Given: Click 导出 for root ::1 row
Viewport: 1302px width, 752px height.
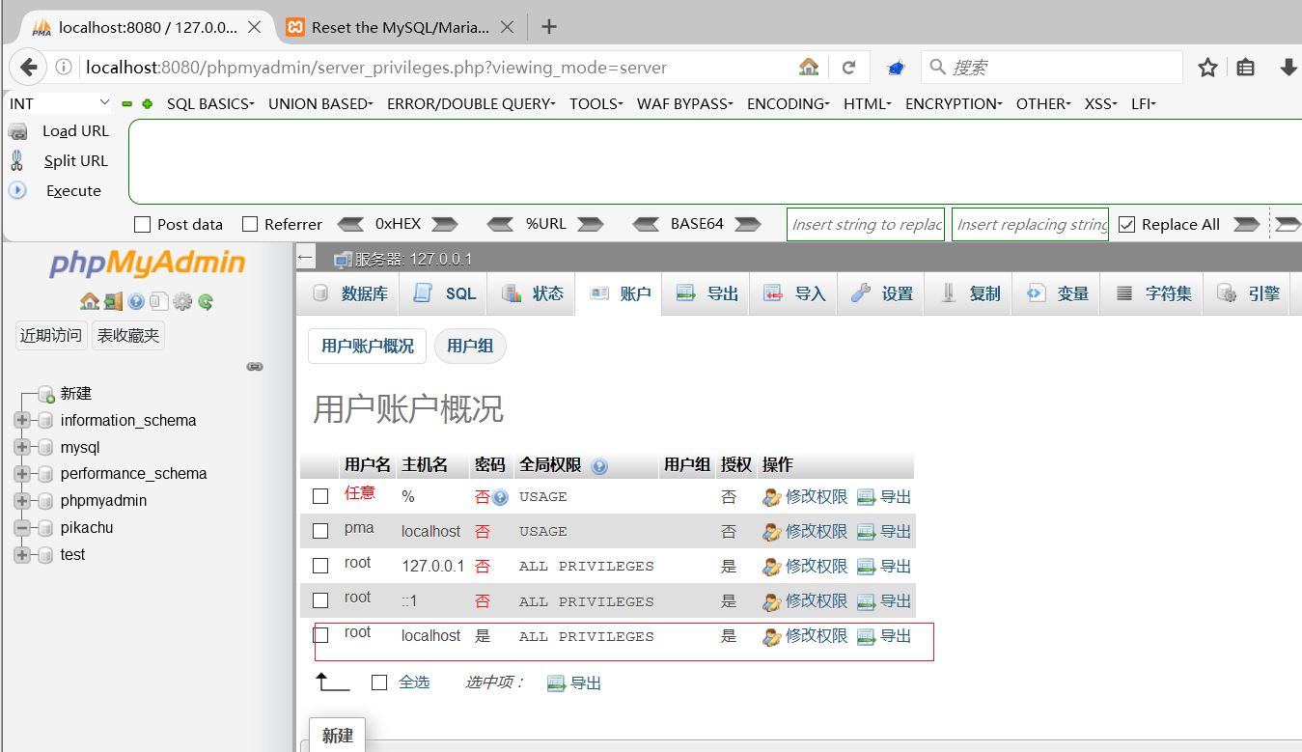Looking at the screenshot, I should (x=884, y=601).
